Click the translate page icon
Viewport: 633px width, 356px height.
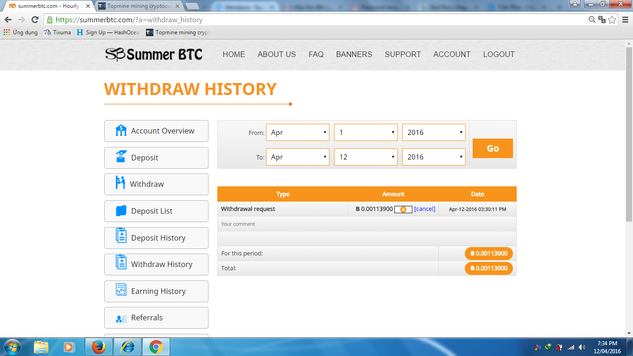(x=602, y=19)
